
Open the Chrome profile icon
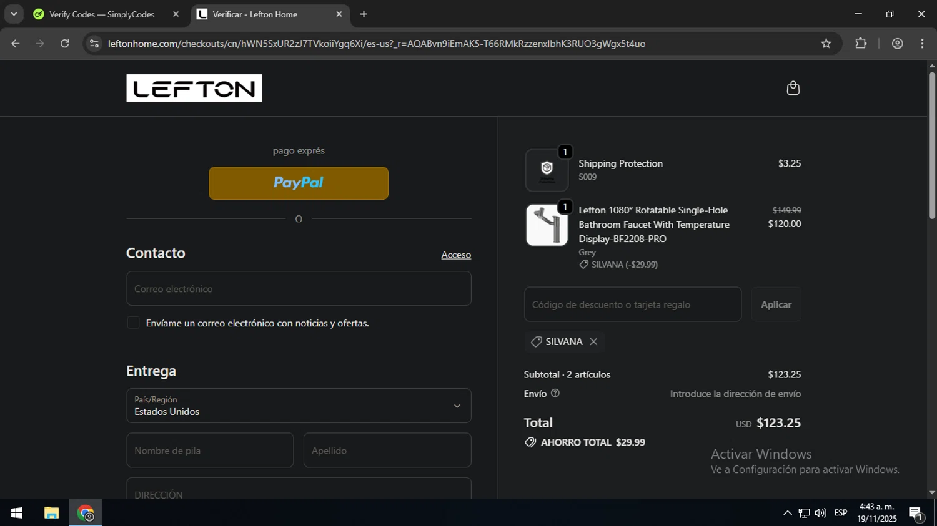pyautogui.click(x=897, y=43)
